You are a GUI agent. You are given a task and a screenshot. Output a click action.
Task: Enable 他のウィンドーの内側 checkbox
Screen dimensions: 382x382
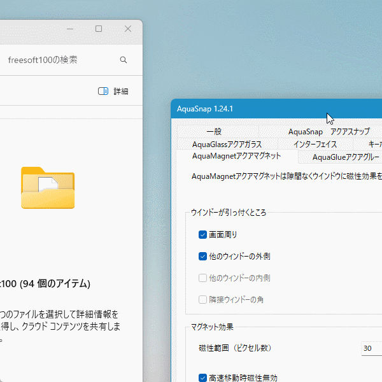pos(202,278)
